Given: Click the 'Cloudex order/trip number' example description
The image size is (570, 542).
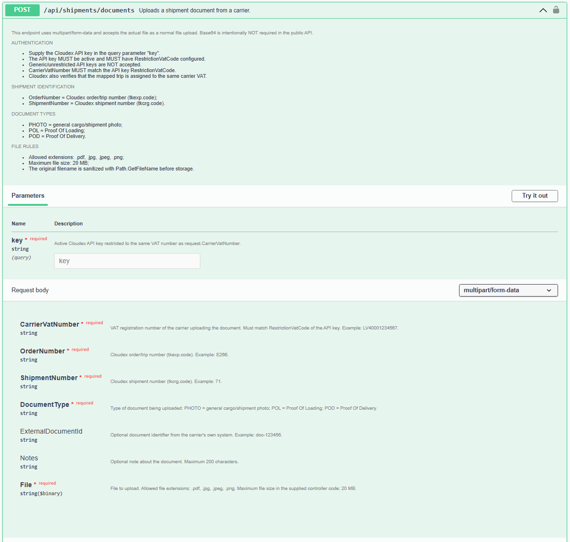Looking at the screenshot, I should tap(169, 355).
